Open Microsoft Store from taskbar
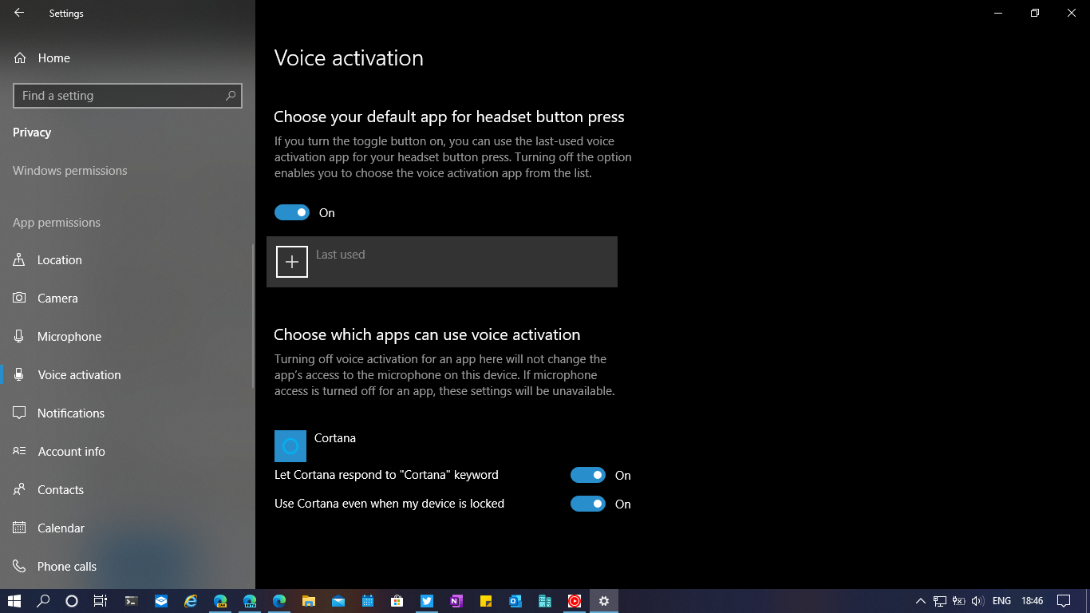This screenshot has height=613, width=1090. [397, 601]
